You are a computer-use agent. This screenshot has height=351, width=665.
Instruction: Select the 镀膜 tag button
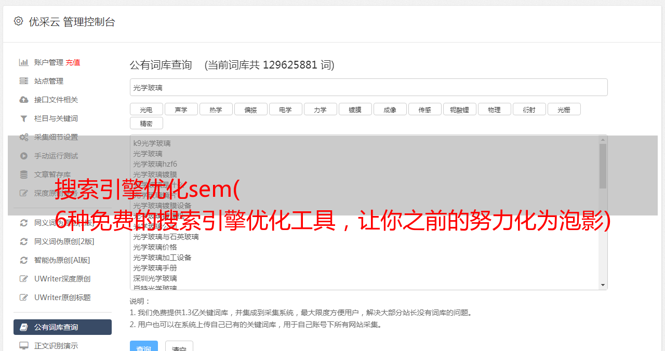pyautogui.click(x=355, y=109)
